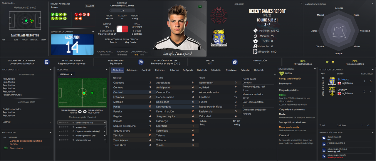Click the CAMBIAR button
376x161 pixels.
click(x=90, y=6)
